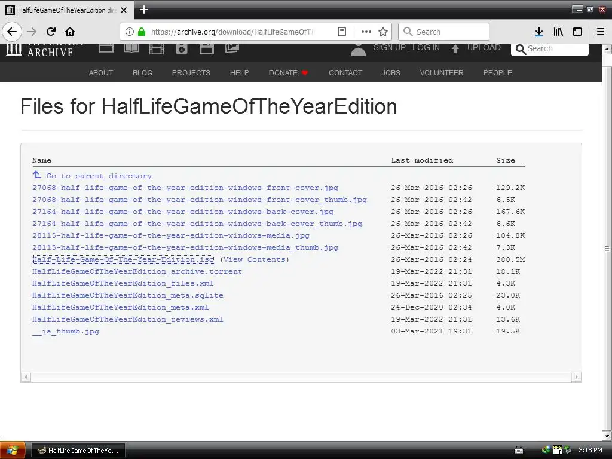The image size is (612, 459).
Task: Open HalfLifeGameOfTheYearEdition_files.xml link
Action: tap(123, 283)
